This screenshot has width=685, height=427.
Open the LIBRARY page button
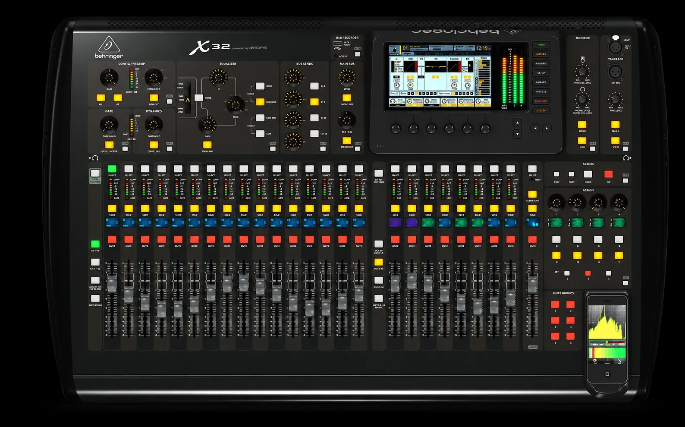(541, 82)
